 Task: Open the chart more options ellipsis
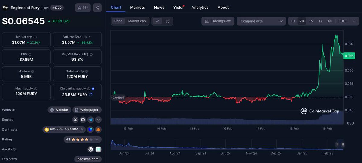(354, 21)
